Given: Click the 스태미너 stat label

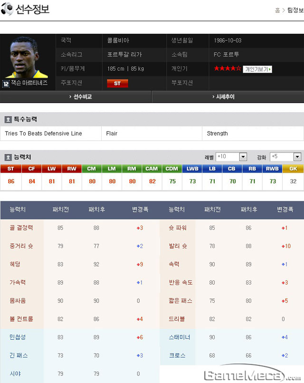Looking at the screenshot, I should tap(180, 337).
